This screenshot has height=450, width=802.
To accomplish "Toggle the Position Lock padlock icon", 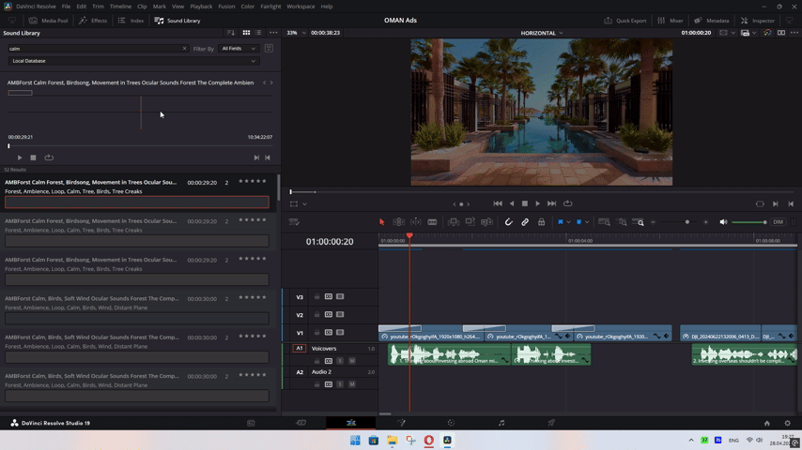I will click(541, 222).
